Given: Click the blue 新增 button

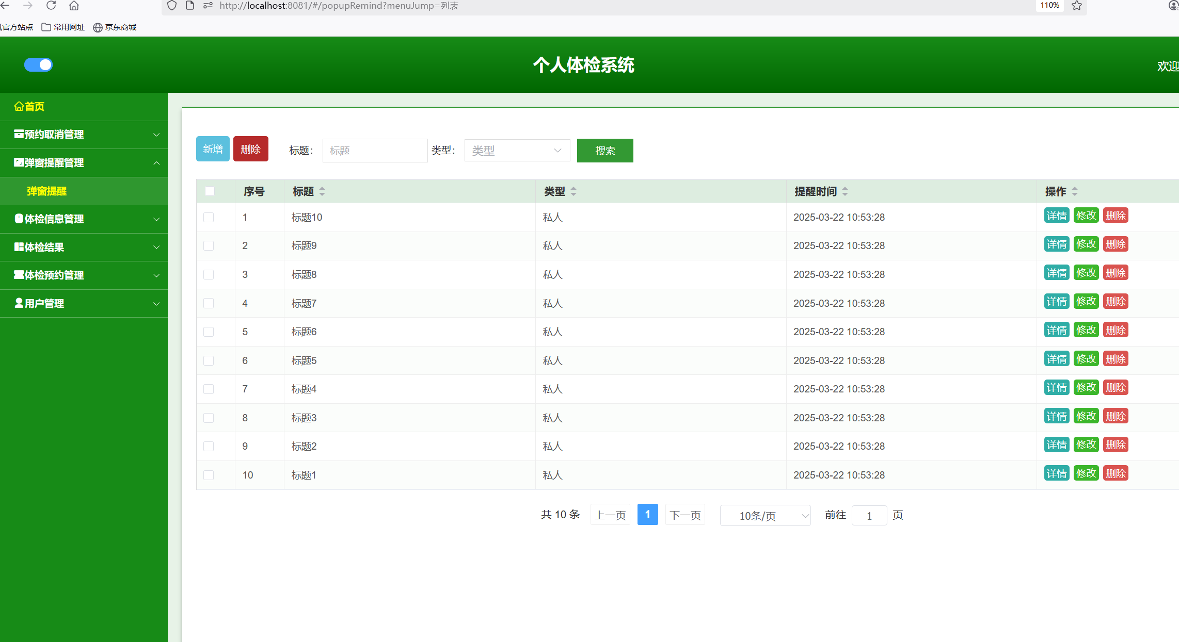Looking at the screenshot, I should [x=213, y=149].
